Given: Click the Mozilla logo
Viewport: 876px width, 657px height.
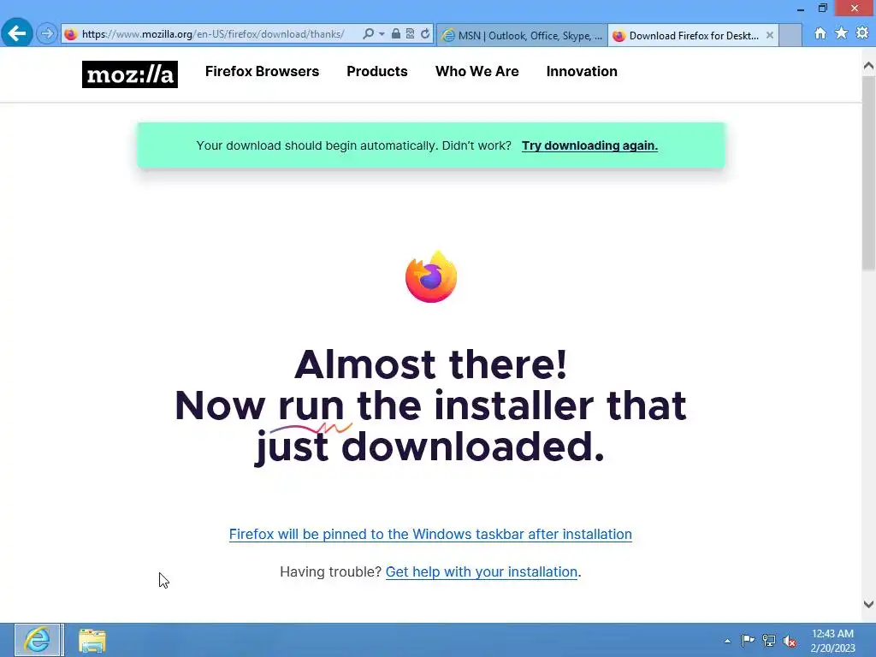Looking at the screenshot, I should (x=130, y=74).
